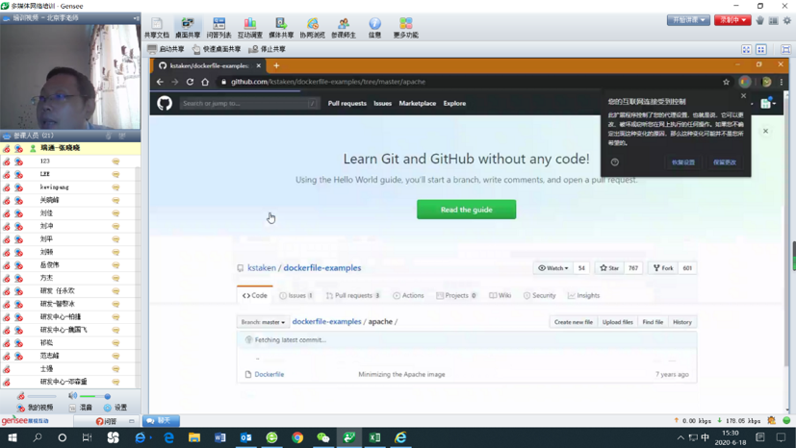This screenshot has width=796, height=448.
Task: Open Explore in GitHub header
Action: [454, 104]
